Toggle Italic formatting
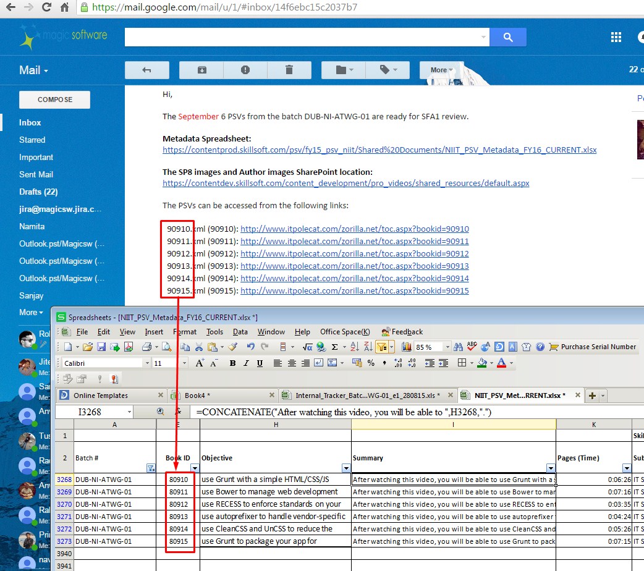Viewport: 644px width, 571px height. (x=246, y=363)
